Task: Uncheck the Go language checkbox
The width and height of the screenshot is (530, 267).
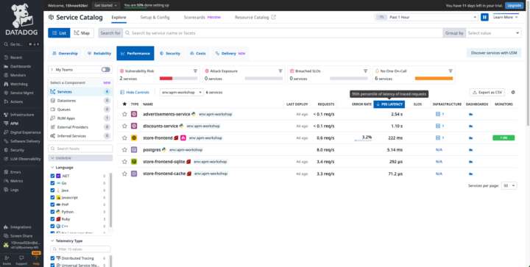Action: (x=52, y=183)
